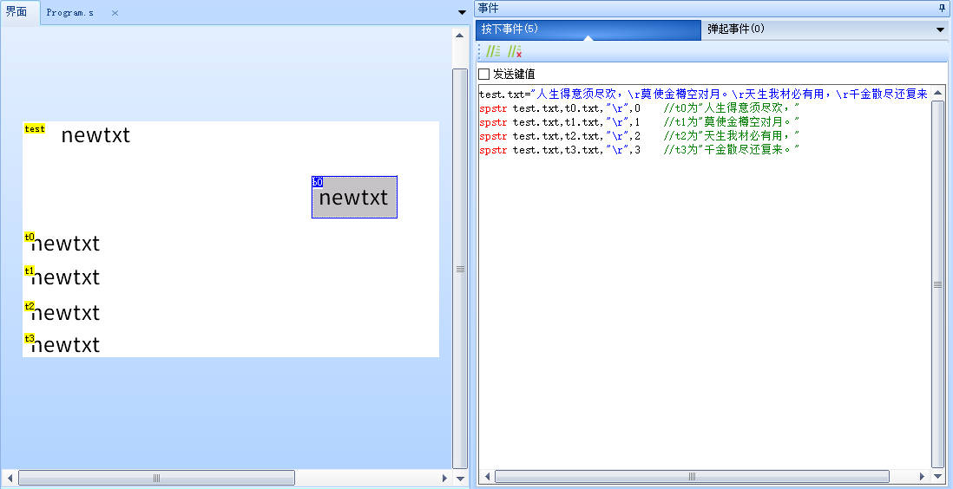Select the yellow t1 component label
953x489 pixels.
(30, 271)
